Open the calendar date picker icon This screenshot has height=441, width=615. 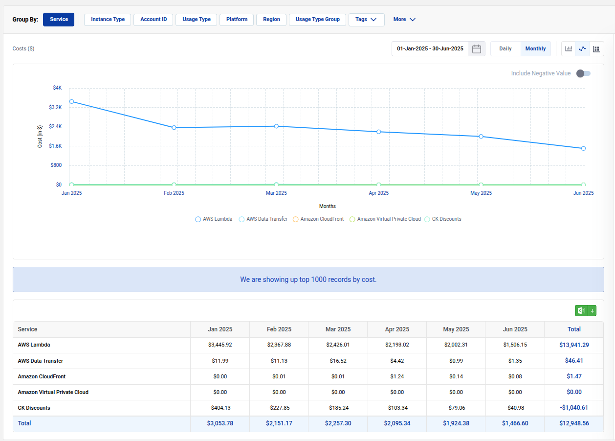click(x=477, y=49)
